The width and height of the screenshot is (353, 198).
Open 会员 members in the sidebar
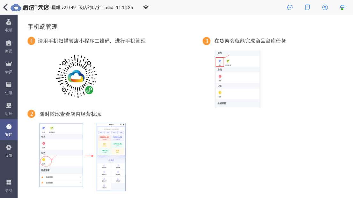pos(9,67)
